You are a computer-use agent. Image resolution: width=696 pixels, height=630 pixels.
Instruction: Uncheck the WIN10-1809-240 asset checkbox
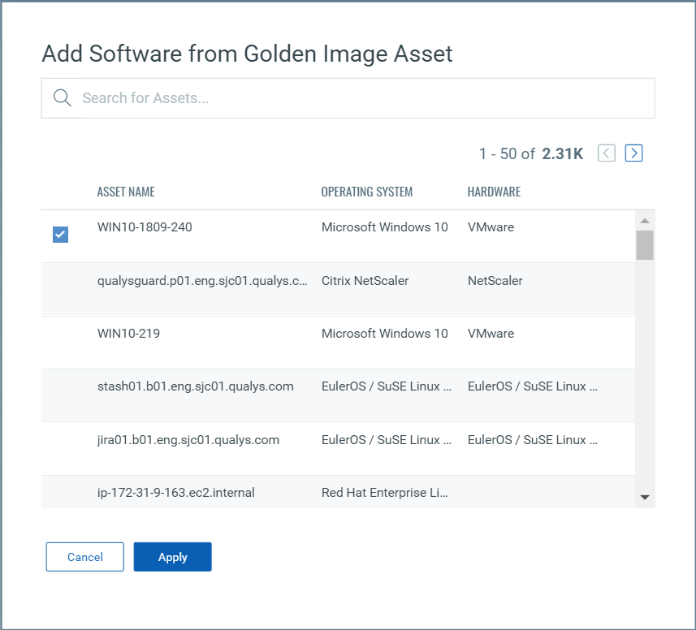tap(60, 235)
